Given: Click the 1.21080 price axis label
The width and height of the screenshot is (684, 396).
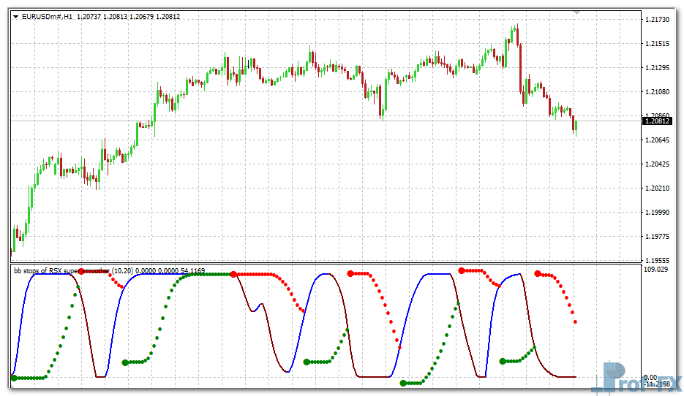Looking at the screenshot, I should (x=658, y=92).
